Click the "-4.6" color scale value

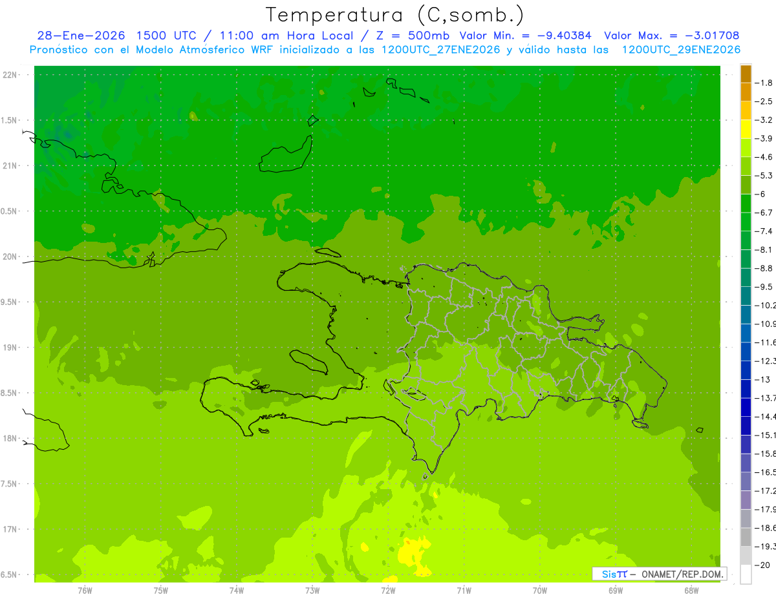pyautogui.click(x=764, y=157)
